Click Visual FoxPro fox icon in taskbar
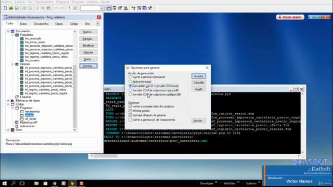This screenshot has width=333, height=187. pyautogui.click(x=73, y=183)
